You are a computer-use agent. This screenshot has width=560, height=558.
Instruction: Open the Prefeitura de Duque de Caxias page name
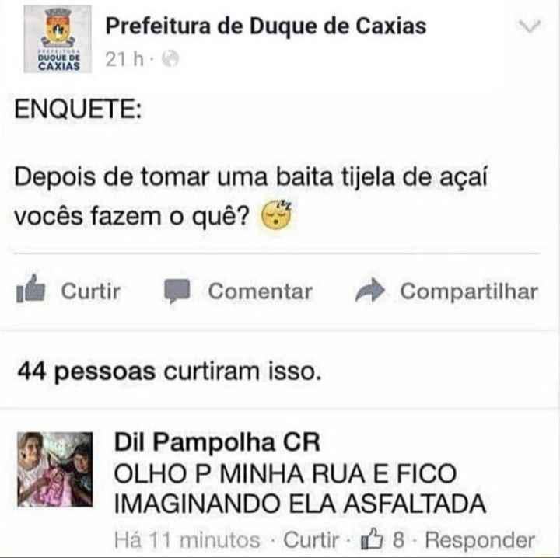(266, 26)
